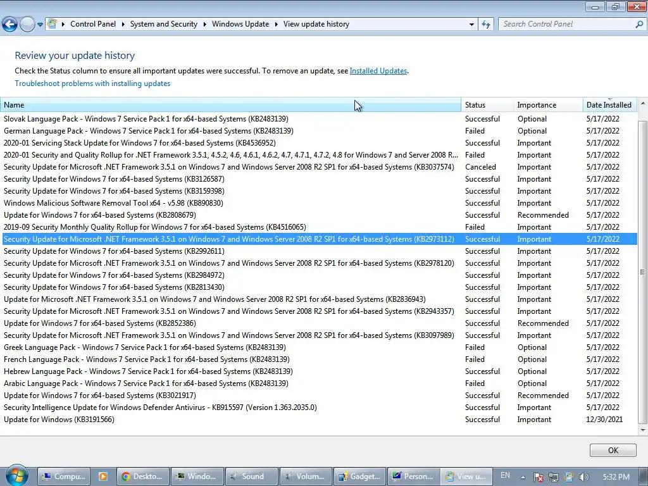Viewport: 648px width, 486px height.
Task: Select Update for Windows 7 KB2808679
Action: point(320,215)
